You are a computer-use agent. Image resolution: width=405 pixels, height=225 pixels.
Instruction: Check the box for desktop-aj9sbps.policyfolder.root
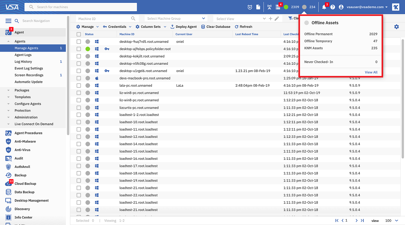(79, 49)
